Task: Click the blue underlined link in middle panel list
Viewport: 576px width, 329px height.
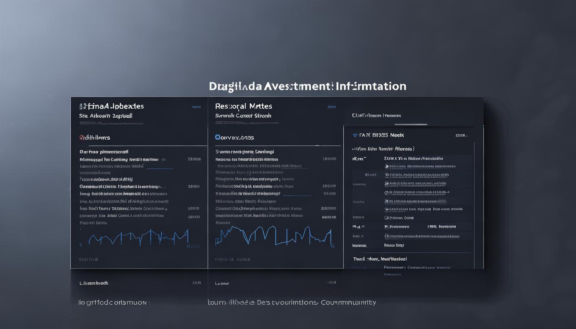Action: (297, 195)
